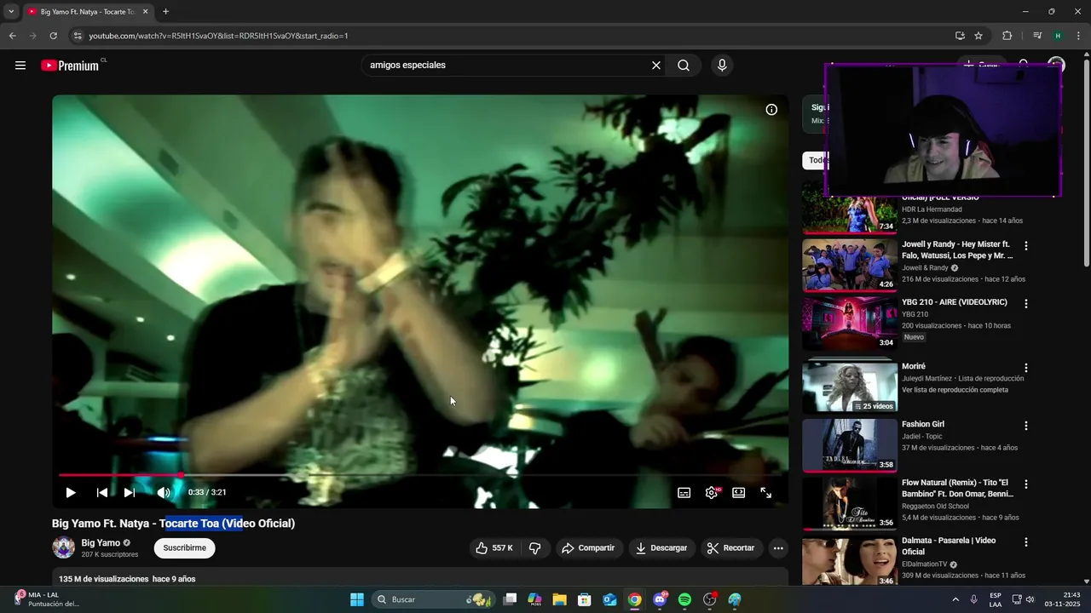This screenshot has height=613, width=1091.
Task: Open Spotify from the taskbar
Action: click(x=684, y=599)
